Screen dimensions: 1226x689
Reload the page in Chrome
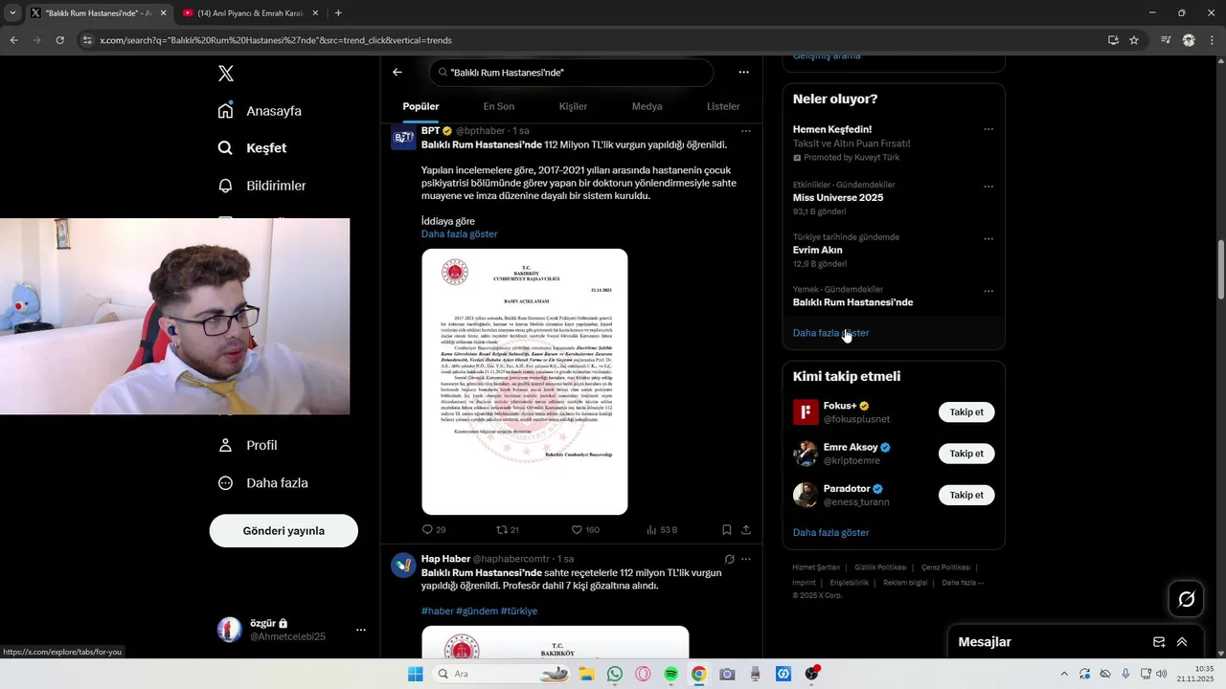[59, 40]
